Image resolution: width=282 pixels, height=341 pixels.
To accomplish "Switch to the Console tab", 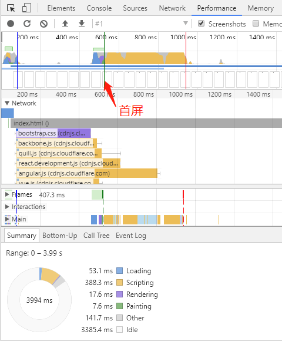I will [x=99, y=8].
